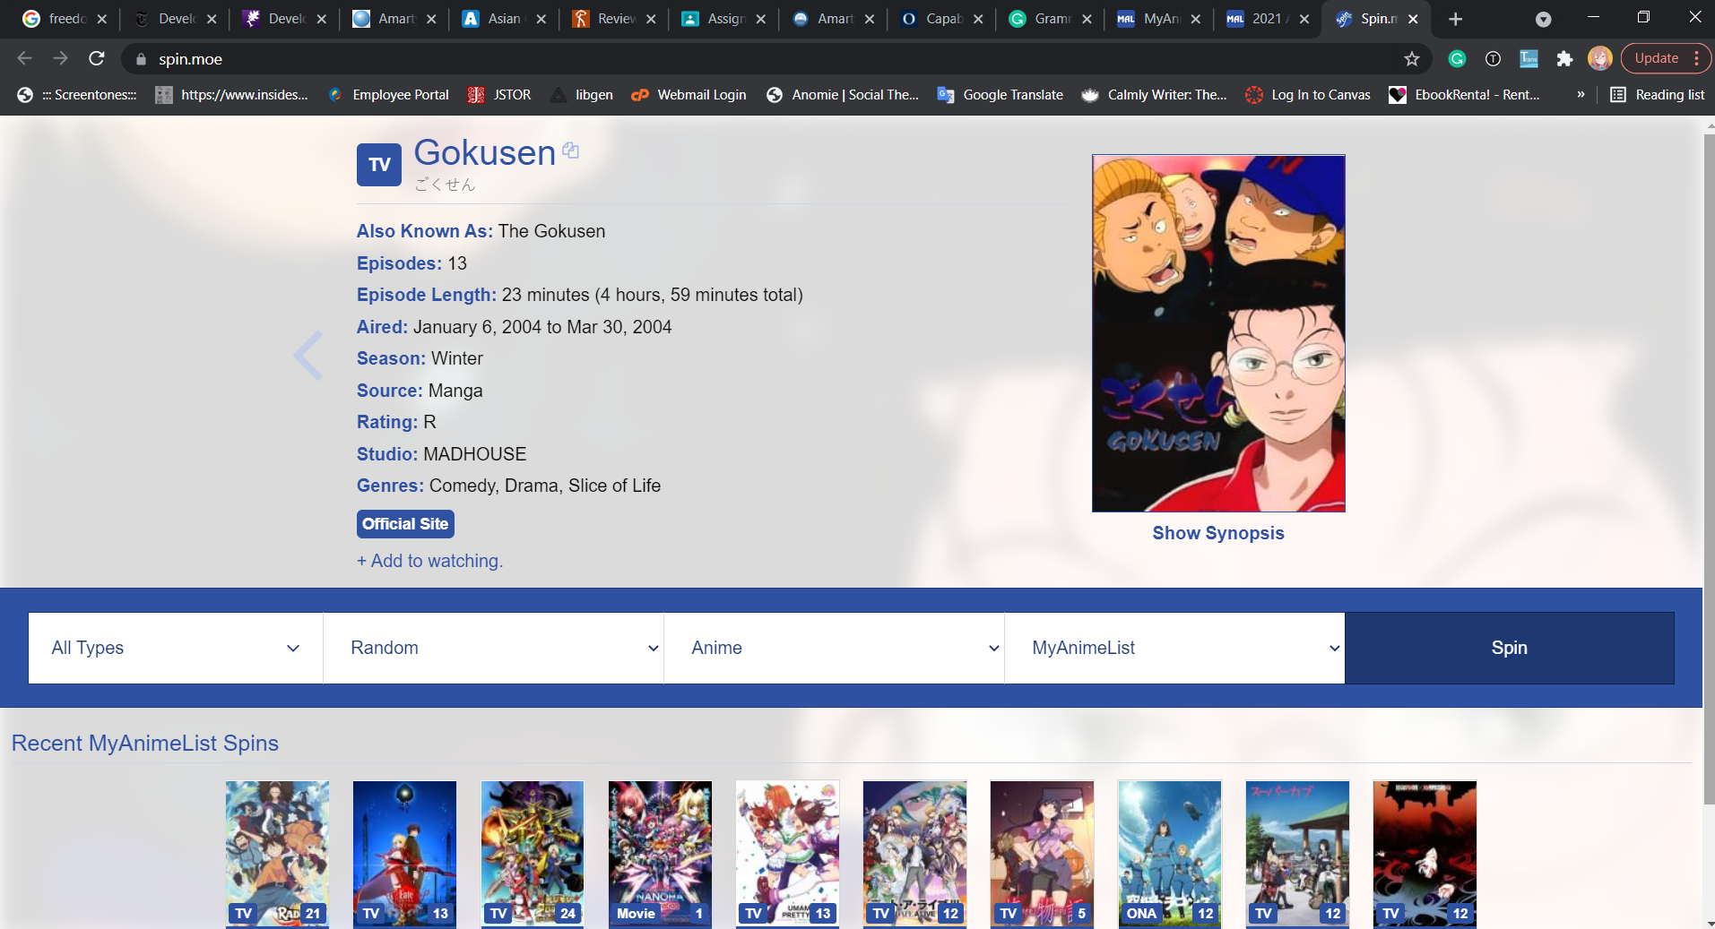Image resolution: width=1715 pixels, height=929 pixels.
Task: Open the libgen bookmark
Action: pos(582,94)
